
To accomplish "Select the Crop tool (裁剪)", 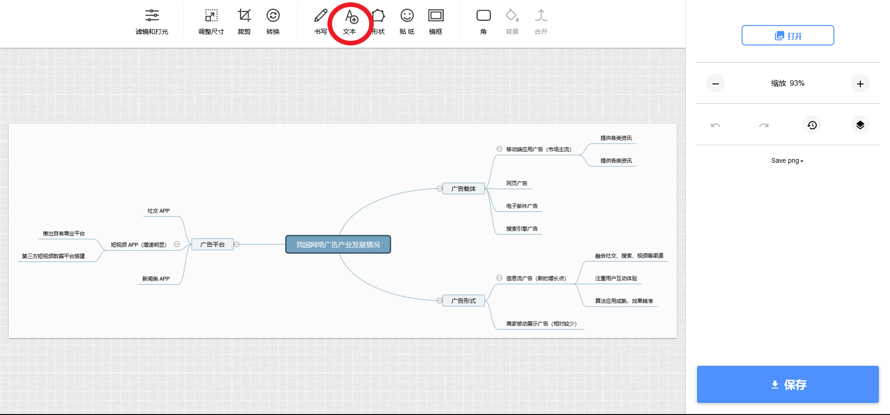I will [x=244, y=22].
